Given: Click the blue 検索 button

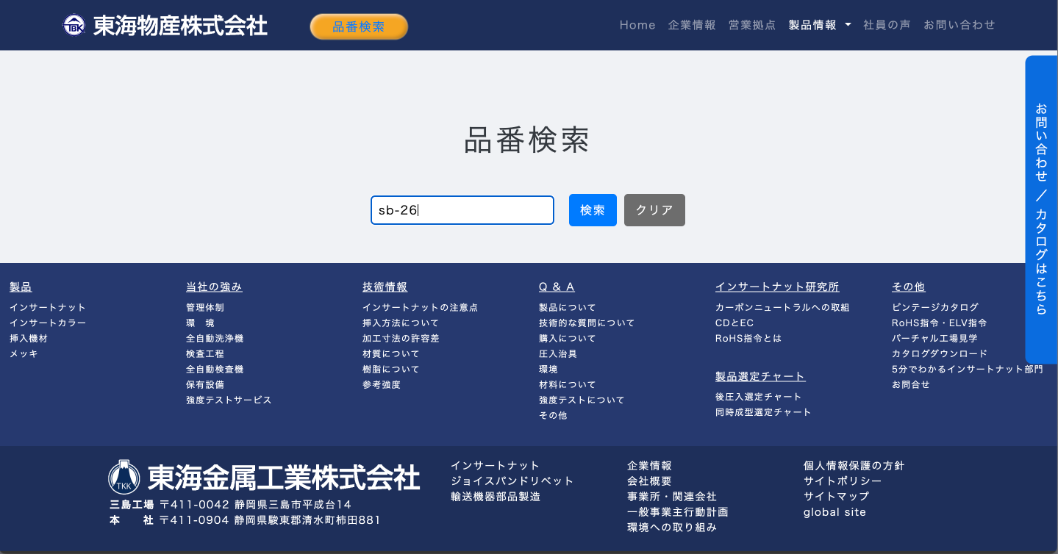Looking at the screenshot, I should (x=593, y=210).
